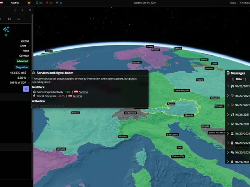This screenshot has width=250, height=187.
Task: Expand the 6.36 % value chevron
Action: [29, 78]
